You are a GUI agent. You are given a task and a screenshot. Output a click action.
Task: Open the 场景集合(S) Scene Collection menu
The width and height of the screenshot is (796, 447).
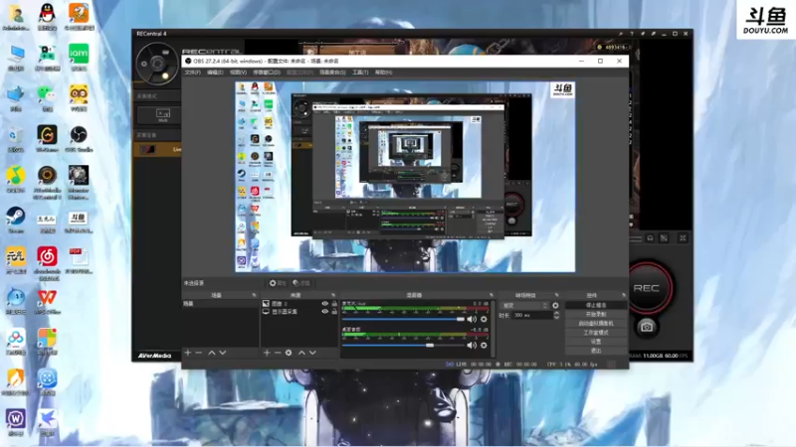tap(332, 73)
